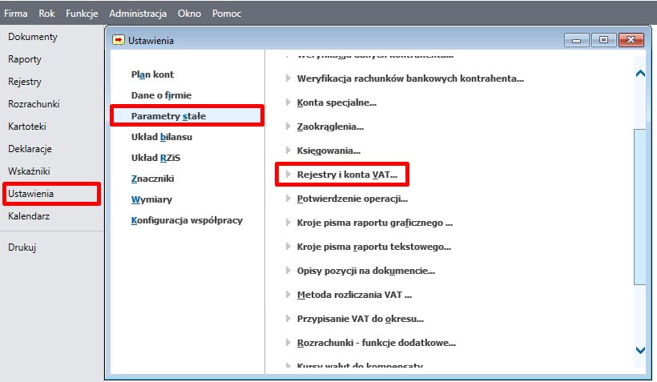657x382 pixels.
Task: Click the scroll up arrow of the list
Action: coord(640,74)
